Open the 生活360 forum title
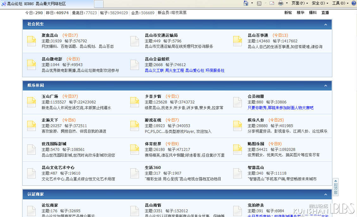This screenshot has height=217, width=357. (153, 168)
